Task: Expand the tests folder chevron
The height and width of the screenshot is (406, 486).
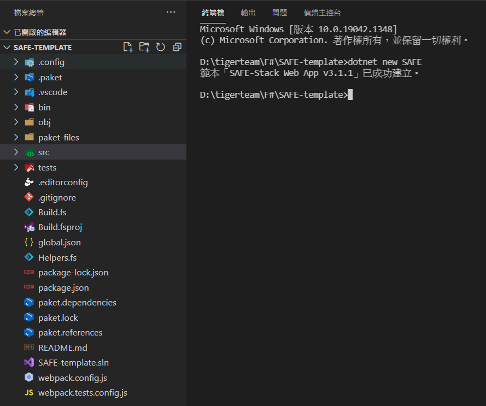Action: [x=16, y=167]
